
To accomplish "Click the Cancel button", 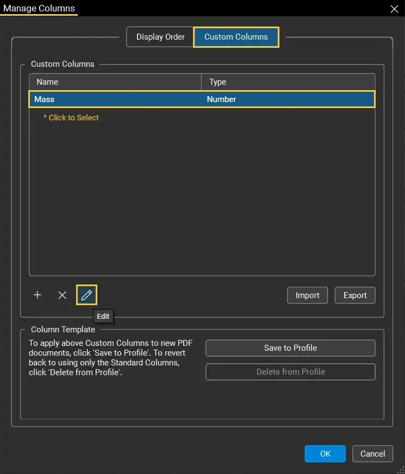I will click(x=372, y=453).
